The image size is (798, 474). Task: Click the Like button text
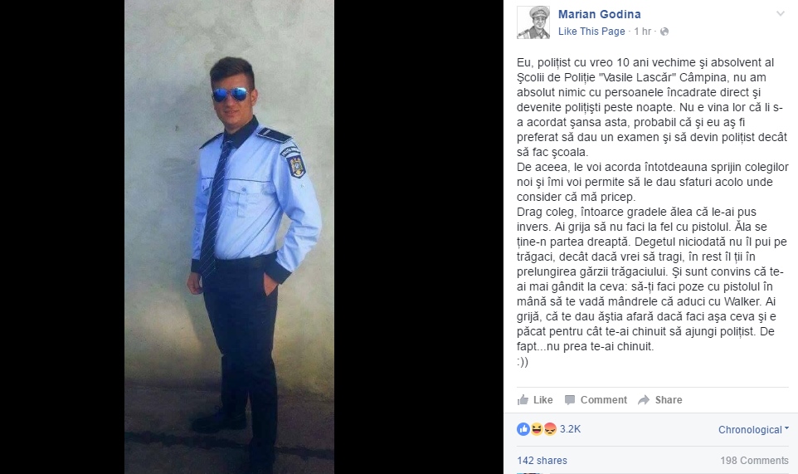click(x=543, y=400)
